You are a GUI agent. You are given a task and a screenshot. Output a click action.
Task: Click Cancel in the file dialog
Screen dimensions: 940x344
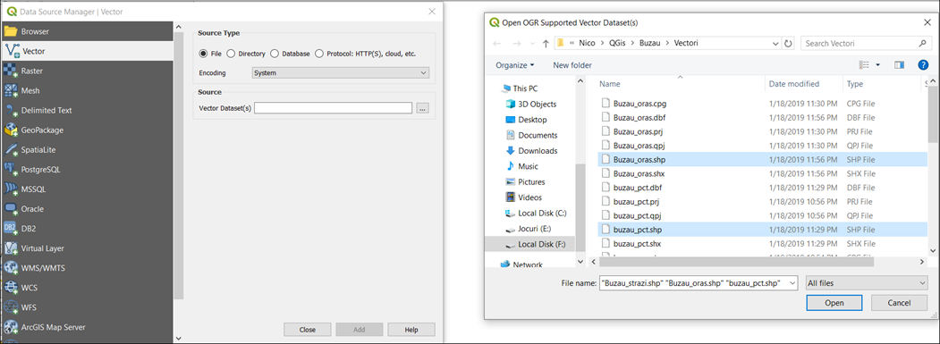tap(899, 303)
